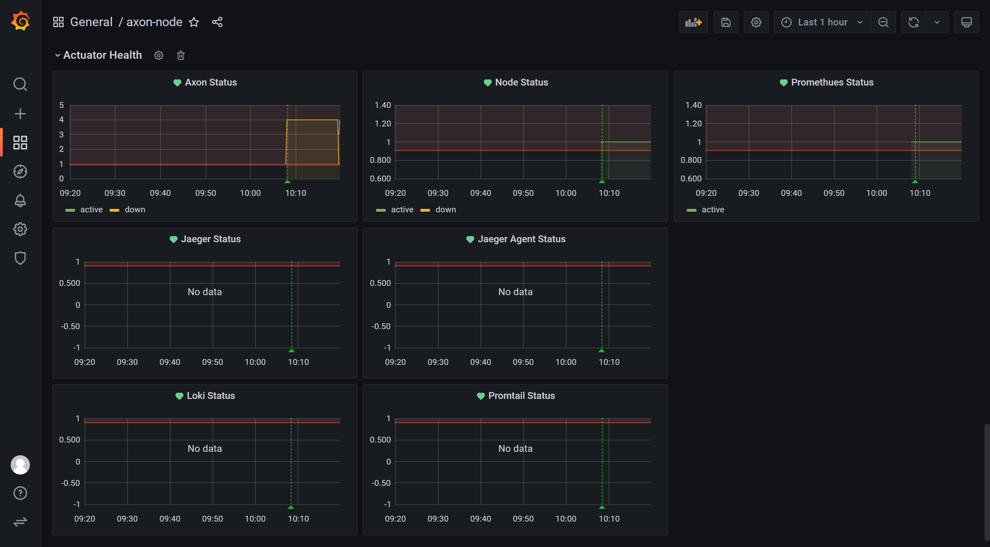The width and height of the screenshot is (990, 547).
Task: Open the Axon Status panel title menu
Action: coord(211,82)
